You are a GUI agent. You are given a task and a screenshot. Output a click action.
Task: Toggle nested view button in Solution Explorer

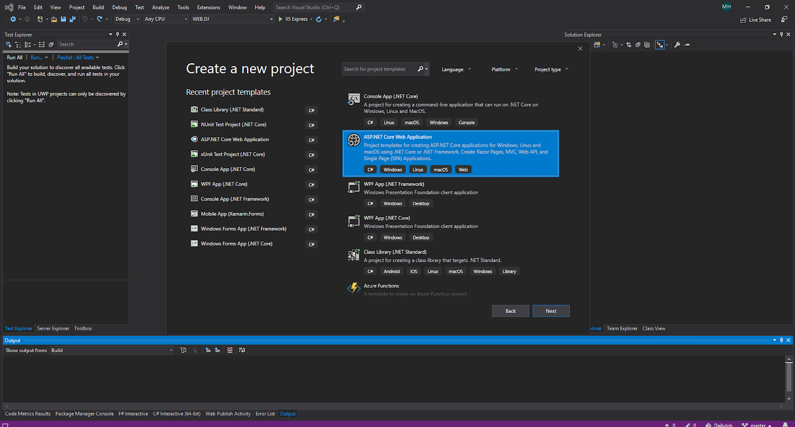click(660, 45)
